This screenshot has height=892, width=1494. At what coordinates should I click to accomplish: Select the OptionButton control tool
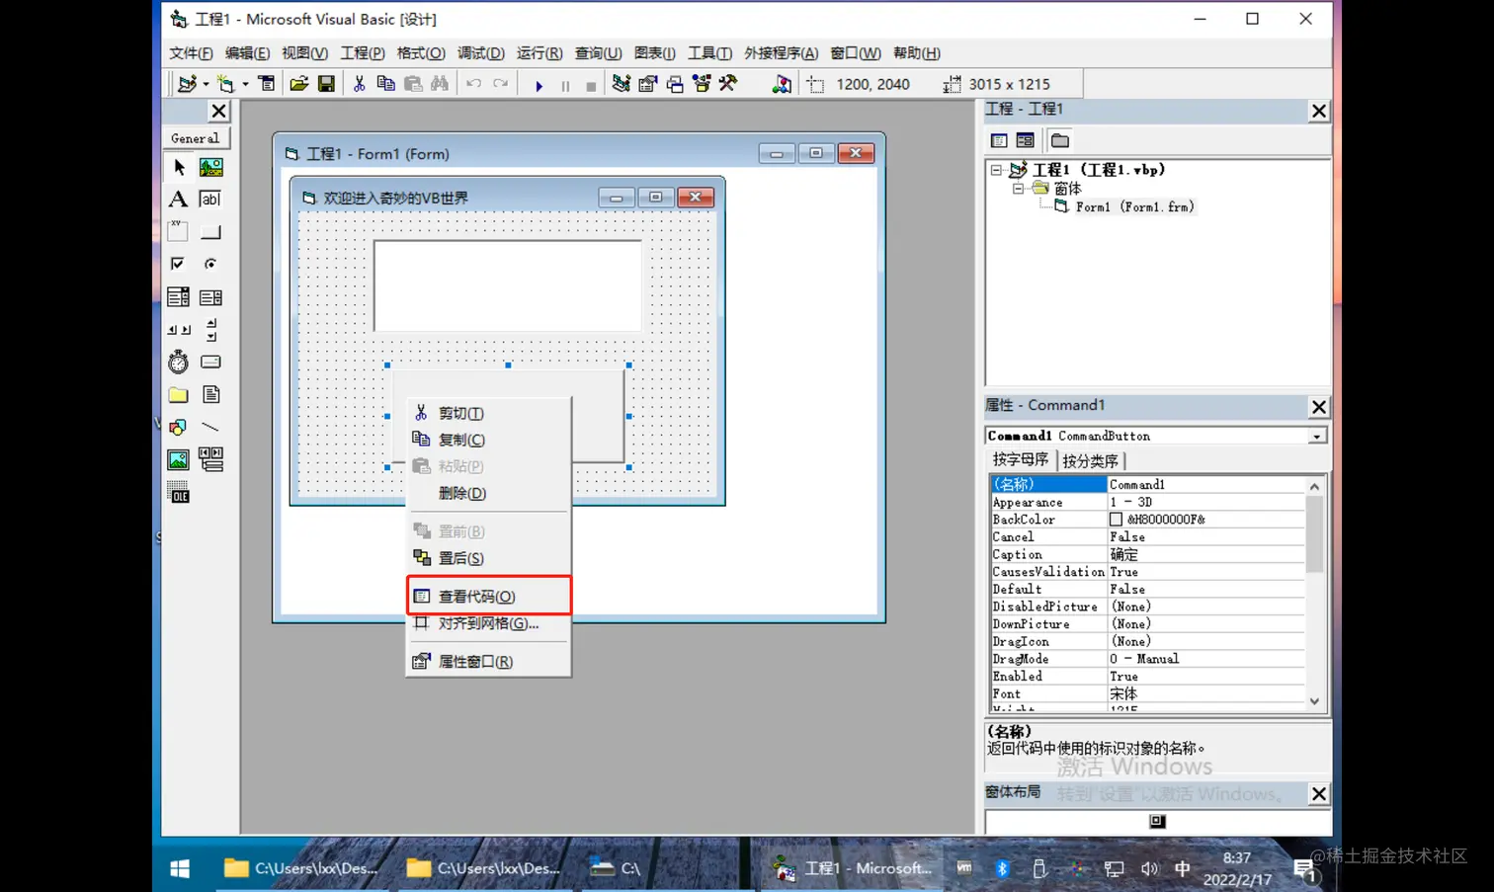(x=210, y=264)
